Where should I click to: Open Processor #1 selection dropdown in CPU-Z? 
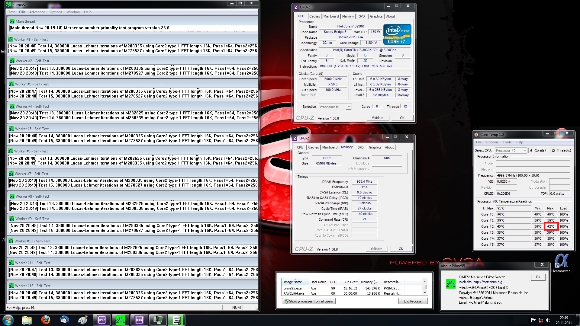coord(335,107)
